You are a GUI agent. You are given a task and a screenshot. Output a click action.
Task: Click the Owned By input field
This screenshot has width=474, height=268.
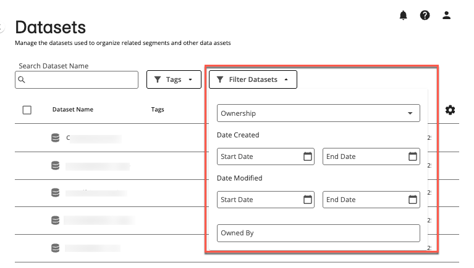[318, 233]
